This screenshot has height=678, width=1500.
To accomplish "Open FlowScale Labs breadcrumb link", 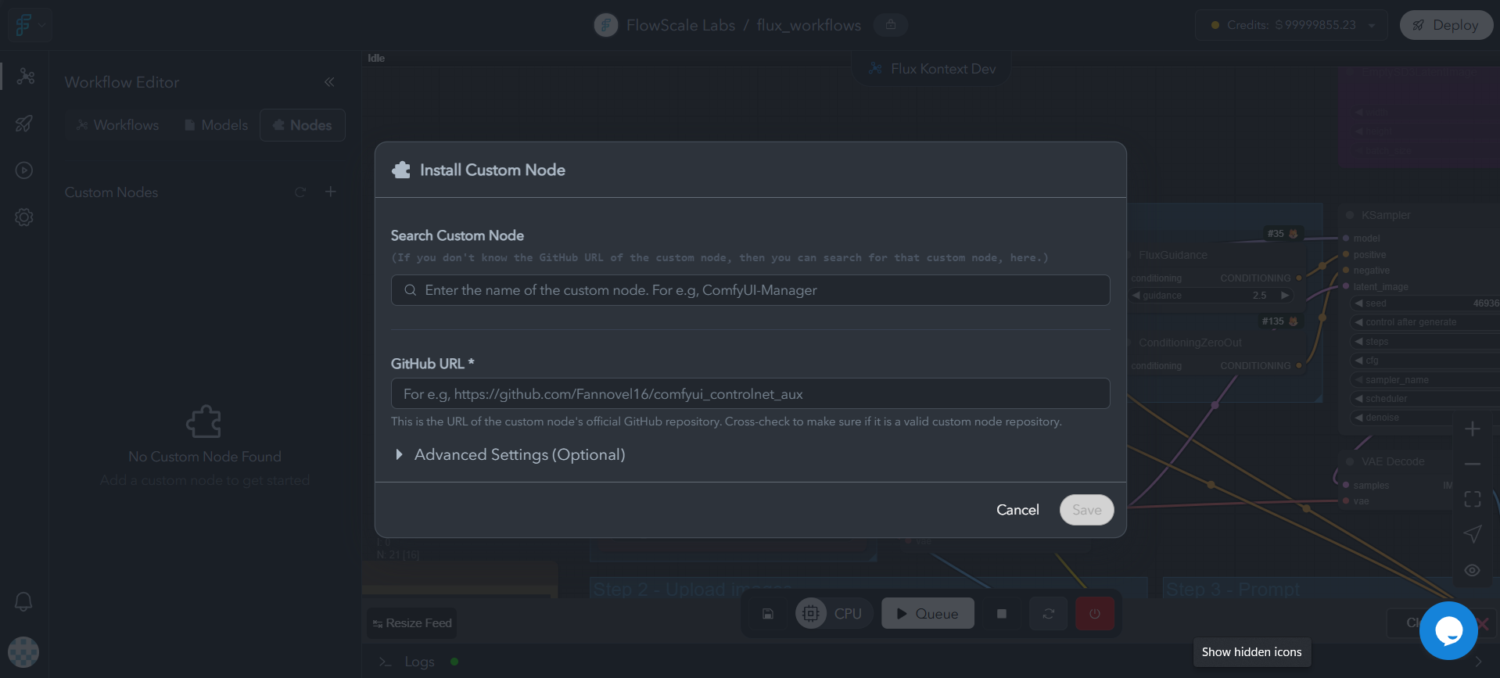I will 680,25.
